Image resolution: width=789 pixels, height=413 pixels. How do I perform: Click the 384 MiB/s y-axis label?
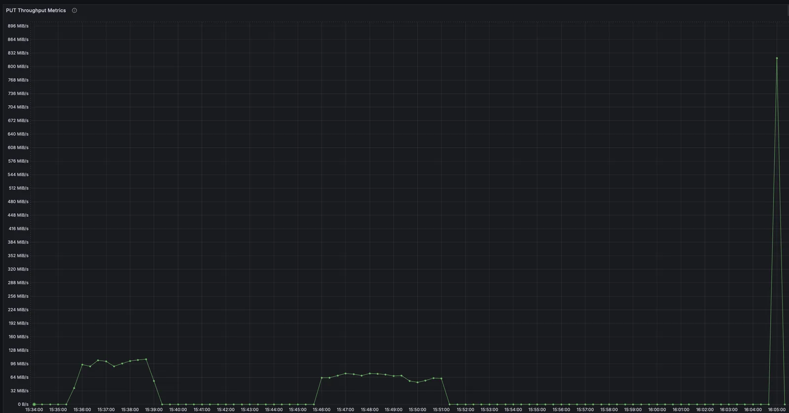coord(18,242)
